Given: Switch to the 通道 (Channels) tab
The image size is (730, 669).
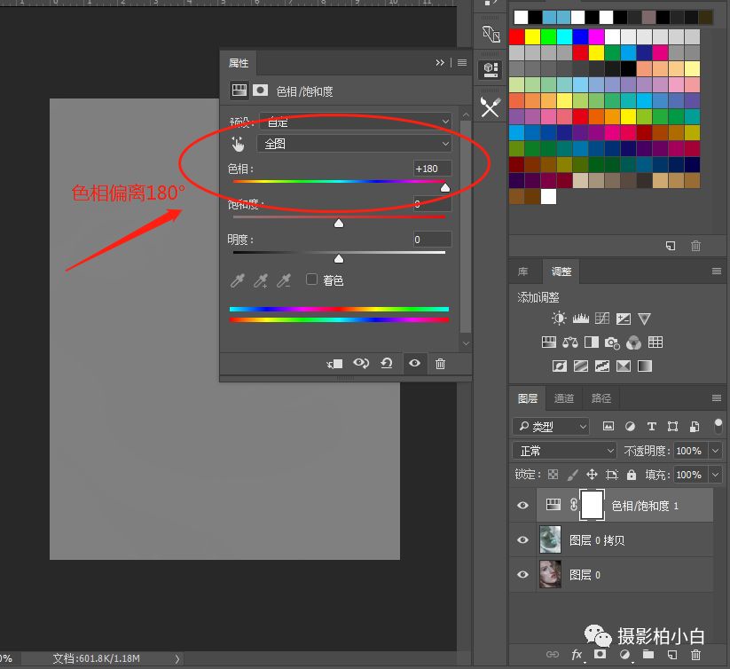Looking at the screenshot, I should (x=564, y=398).
